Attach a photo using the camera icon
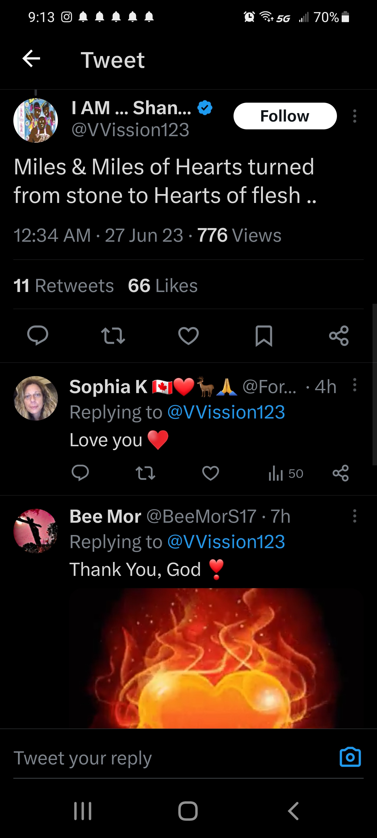Image resolution: width=377 pixels, height=838 pixels. (x=350, y=757)
